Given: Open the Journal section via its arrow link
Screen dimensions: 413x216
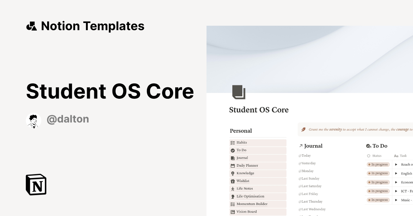Looking at the screenshot, I should [301, 145].
